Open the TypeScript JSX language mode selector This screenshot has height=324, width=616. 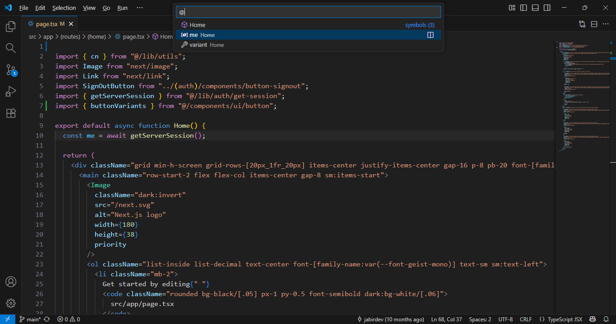click(562, 319)
